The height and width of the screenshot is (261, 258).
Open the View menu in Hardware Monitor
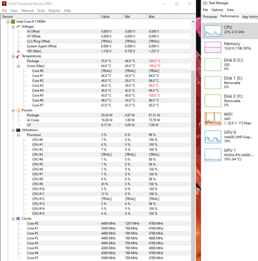pos(14,10)
